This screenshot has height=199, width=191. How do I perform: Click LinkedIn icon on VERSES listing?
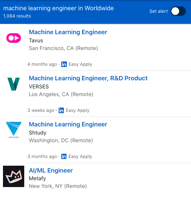click(x=61, y=110)
